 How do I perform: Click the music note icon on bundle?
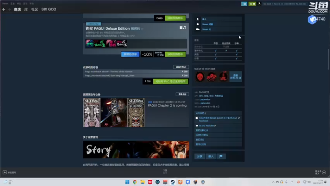pyautogui.click(x=184, y=28)
